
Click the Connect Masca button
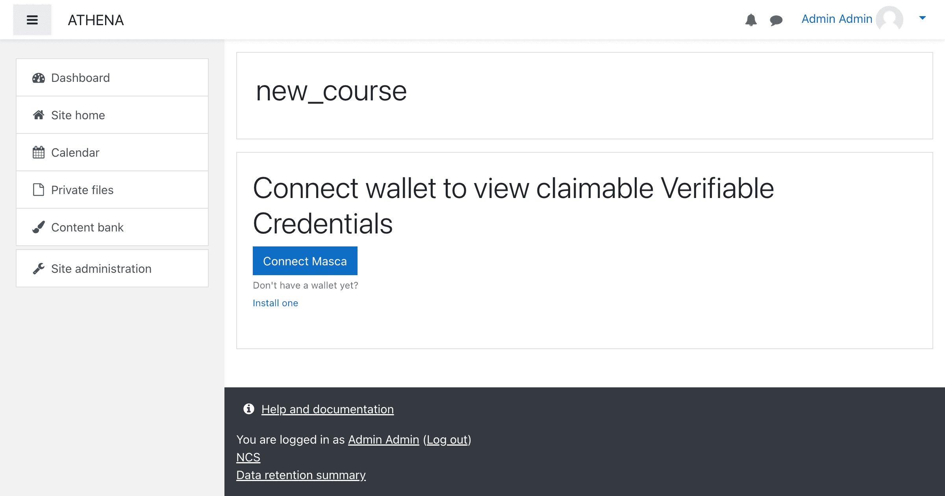click(x=305, y=261)
